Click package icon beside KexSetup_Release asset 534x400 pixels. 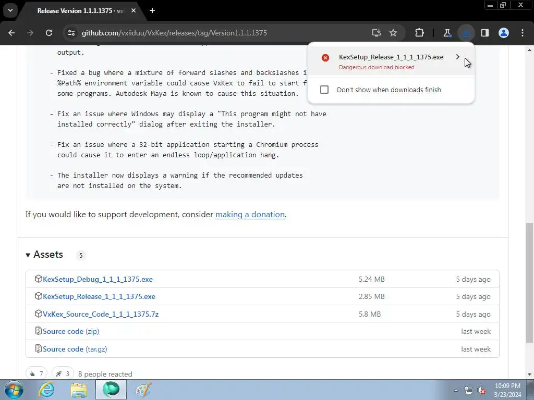pos(39,296)
